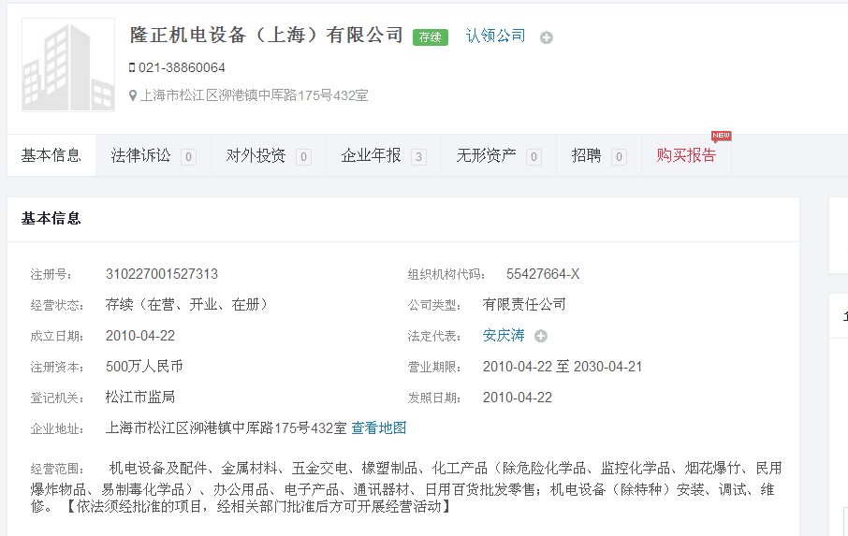Click the 认领公司 link
Image resolution: width=848 pixels, height=536 pixels.
pos(496,36)
